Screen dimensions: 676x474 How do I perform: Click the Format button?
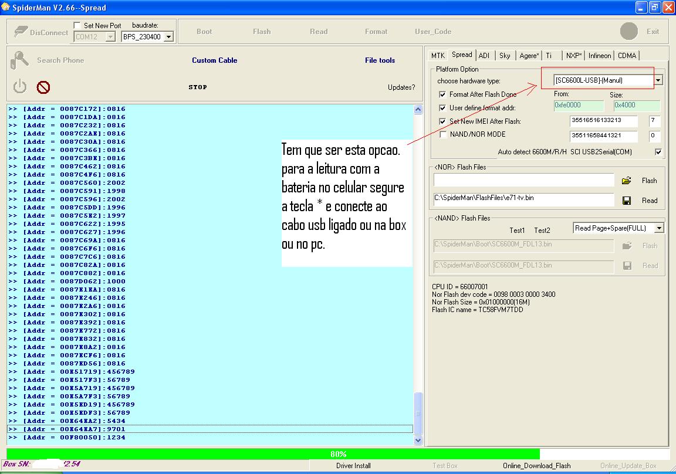(x=376, y=32)
